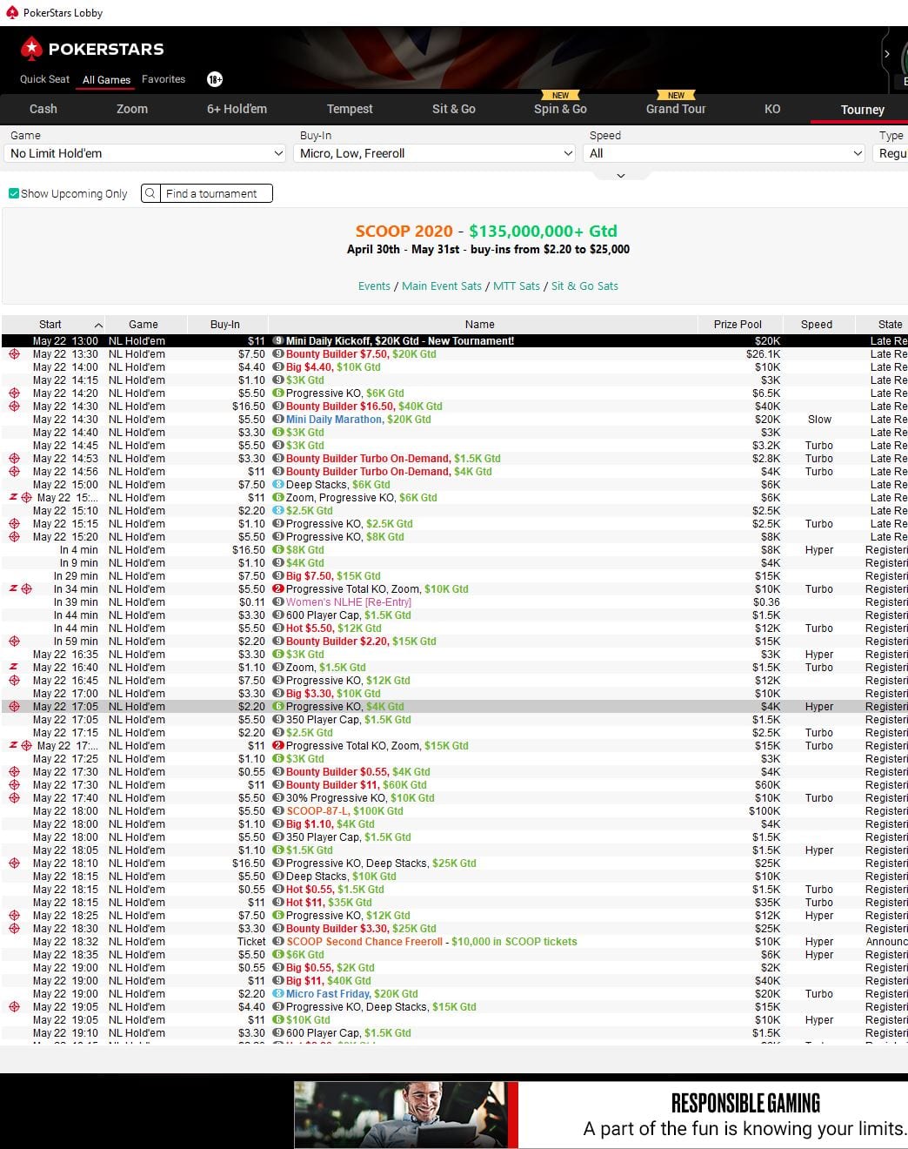Click bounty icon on the 30% Progressive KO row
This screenshot has height=1149, width=908.
[x=14, y=798]
